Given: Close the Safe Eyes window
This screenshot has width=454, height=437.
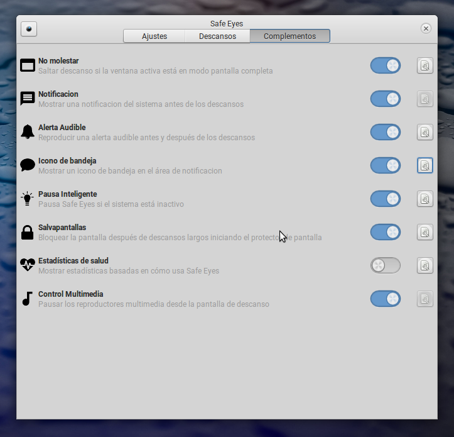Looking at the screenshot, I should click(x=426, y=29).
